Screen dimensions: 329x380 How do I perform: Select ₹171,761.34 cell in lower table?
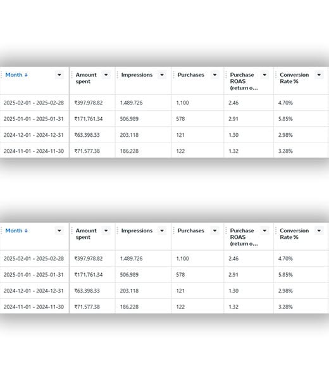point(89,275)
